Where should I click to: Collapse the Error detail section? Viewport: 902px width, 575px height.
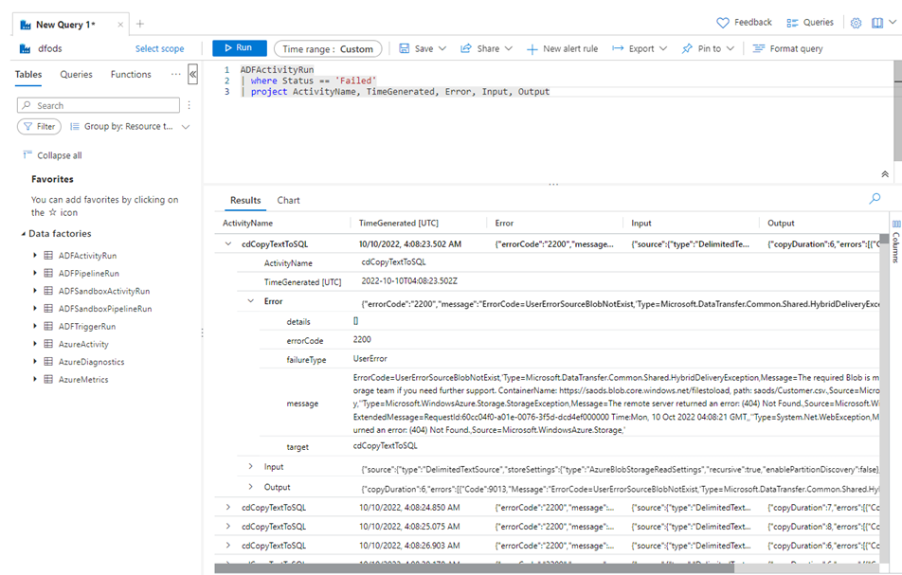[x=251, y=300]
